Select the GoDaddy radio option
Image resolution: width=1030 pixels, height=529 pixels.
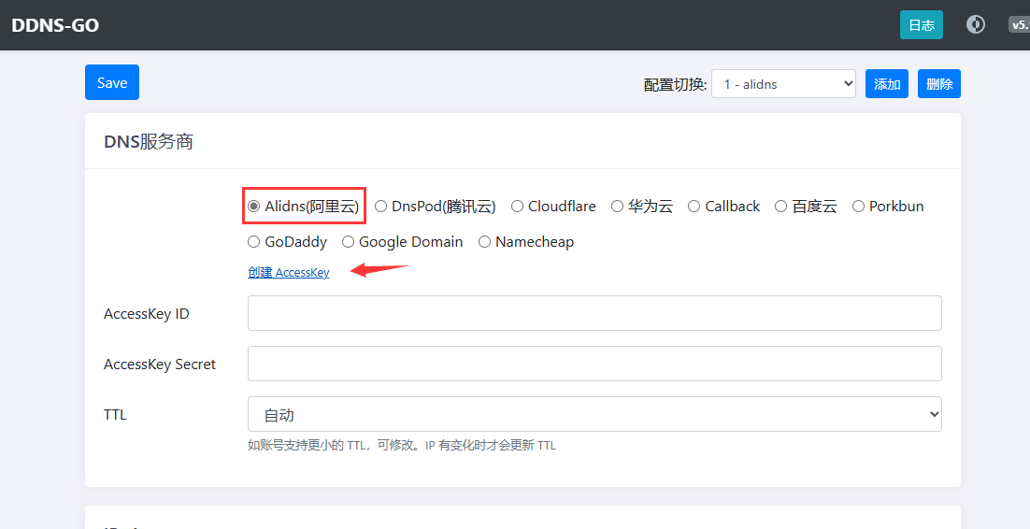[253, 242]
